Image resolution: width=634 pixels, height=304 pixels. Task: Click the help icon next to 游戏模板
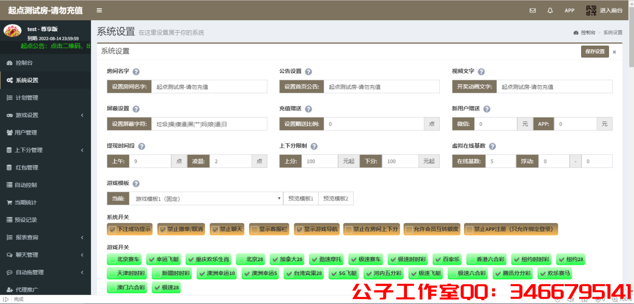(136, 184)
